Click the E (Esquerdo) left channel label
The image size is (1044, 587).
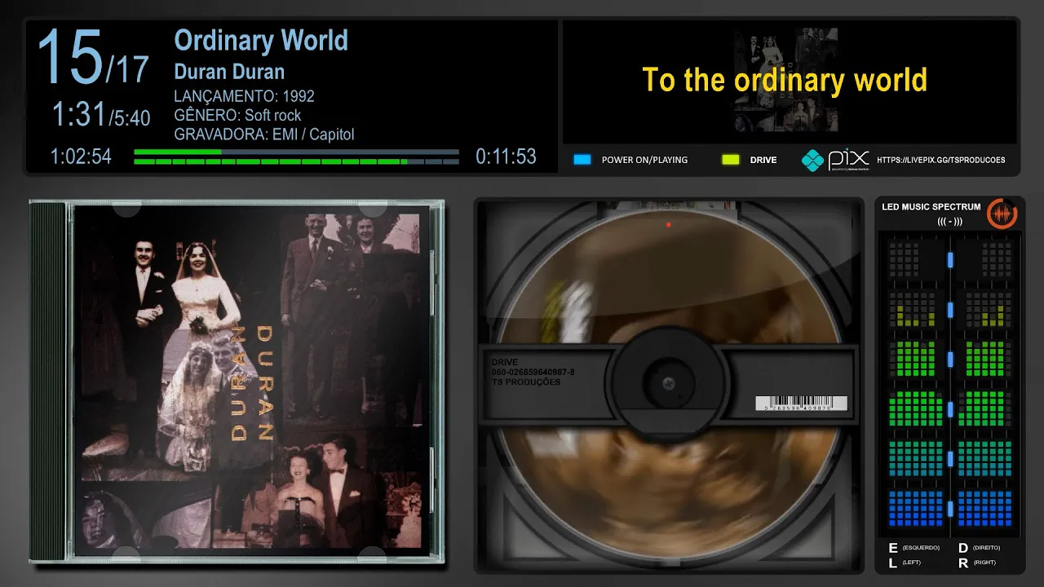913,548
